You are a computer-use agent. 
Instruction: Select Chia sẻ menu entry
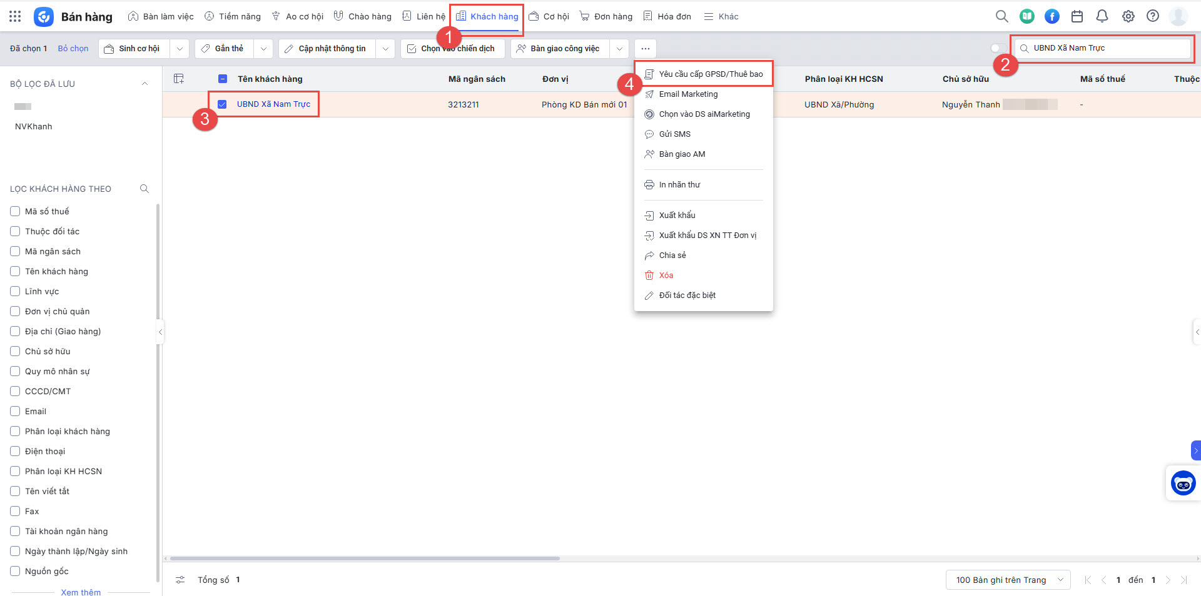point(704,256)
